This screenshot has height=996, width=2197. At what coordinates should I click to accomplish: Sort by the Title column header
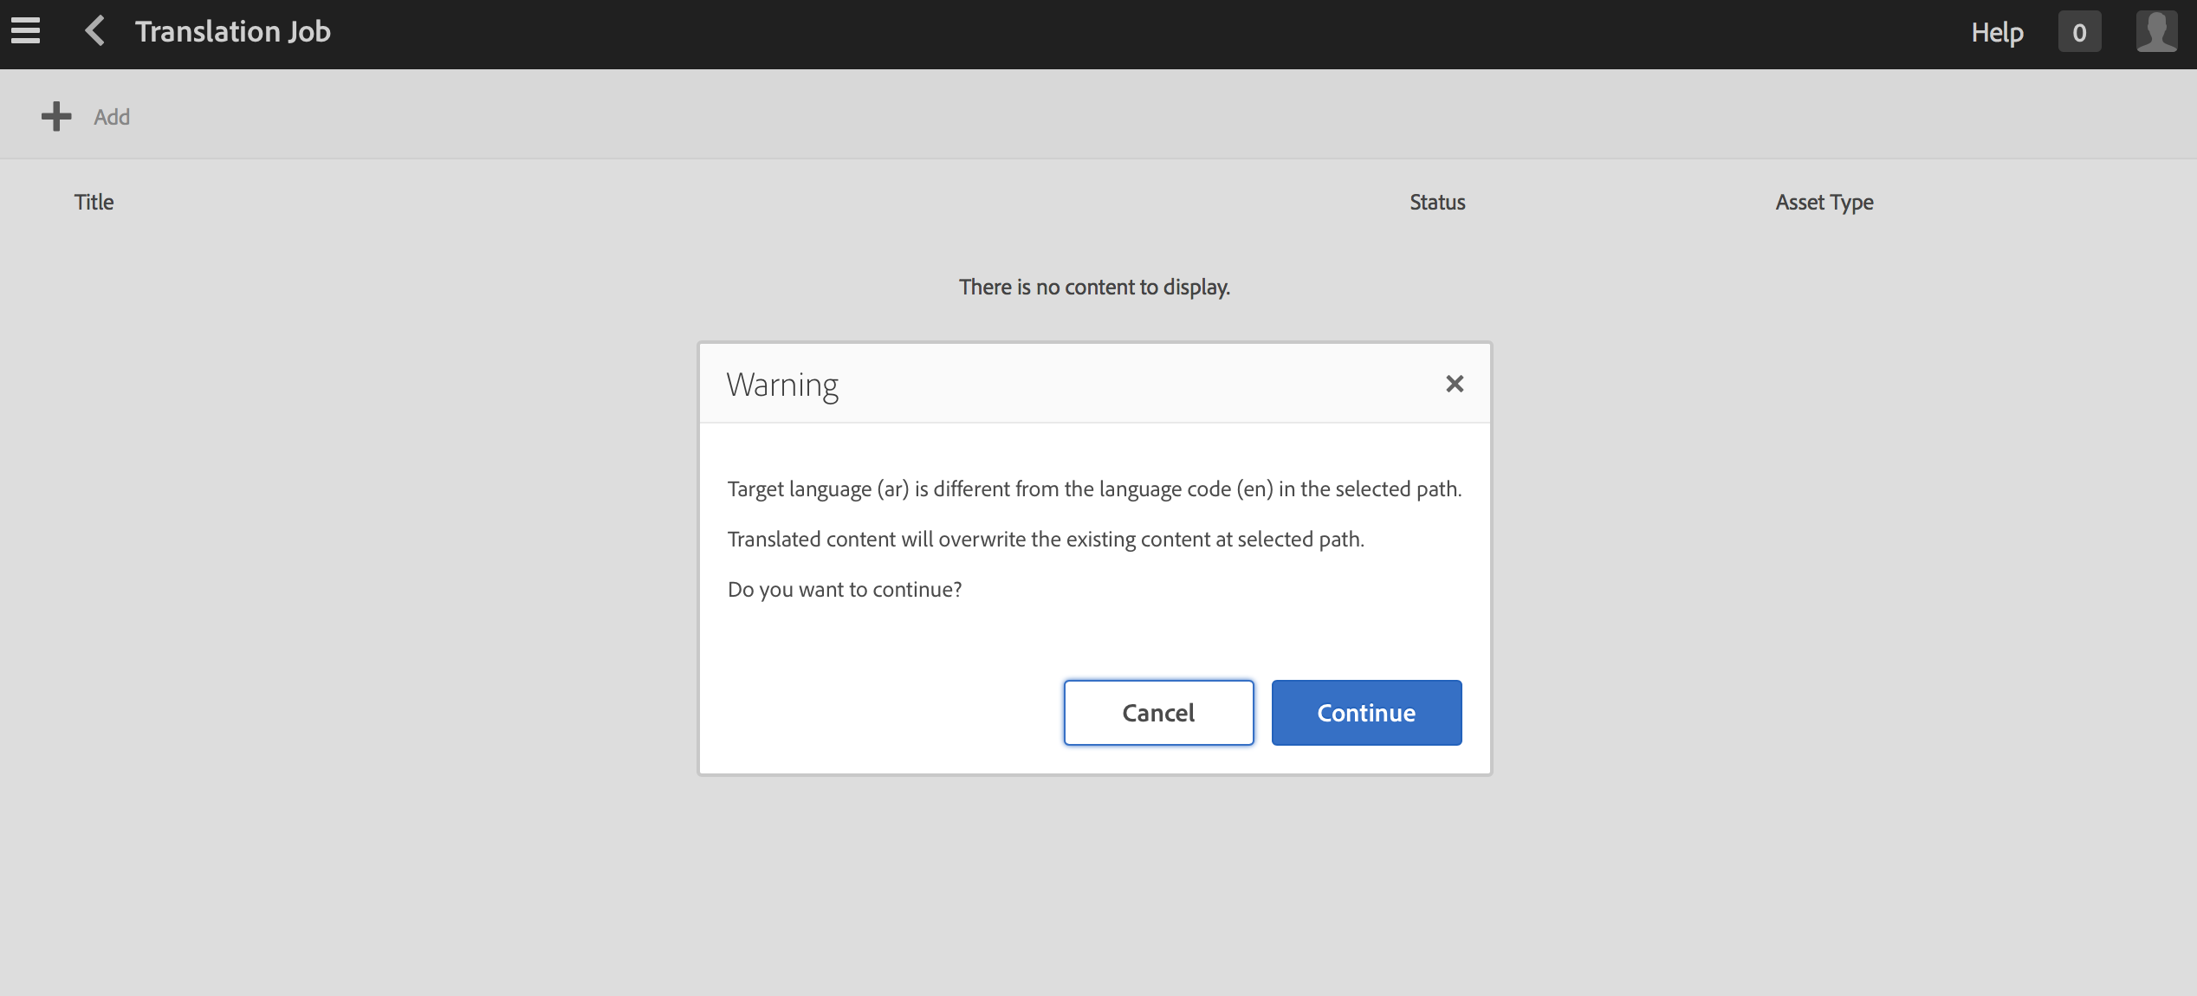[x=94, y=202]
